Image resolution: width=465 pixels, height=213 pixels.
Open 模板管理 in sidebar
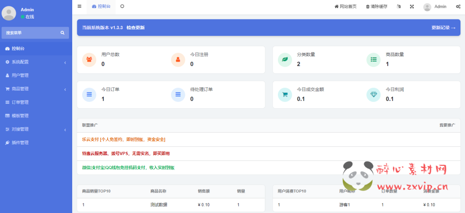(x=36, y=116)
